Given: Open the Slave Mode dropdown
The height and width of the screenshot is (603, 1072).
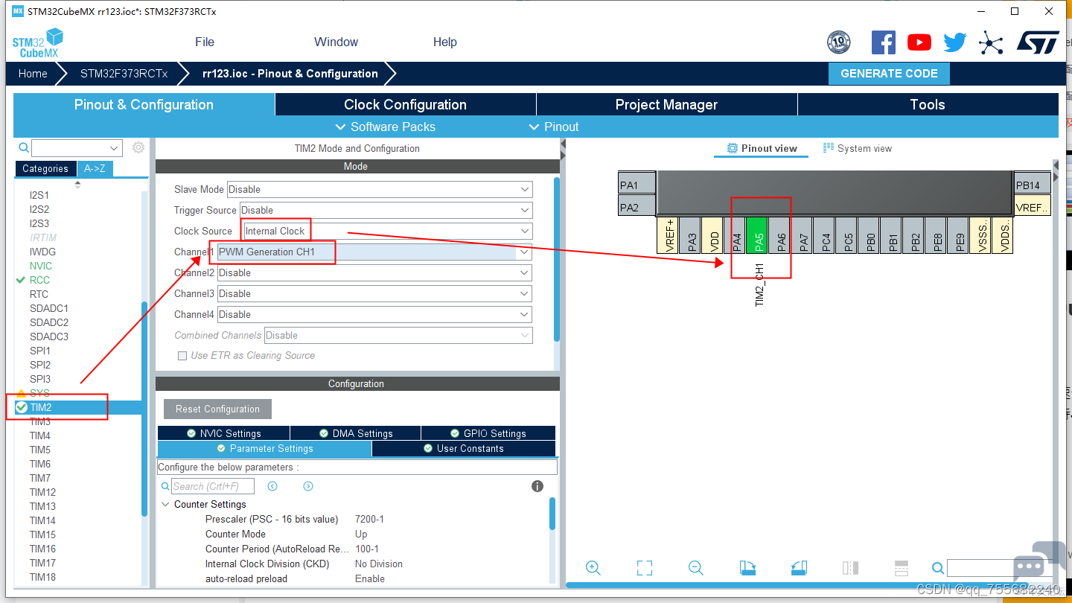Looking at the screenshot, I should tap(380, 189).
